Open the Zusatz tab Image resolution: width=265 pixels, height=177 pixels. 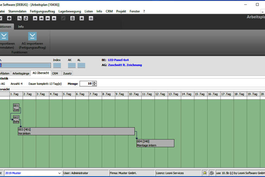[x=67, y=74]
